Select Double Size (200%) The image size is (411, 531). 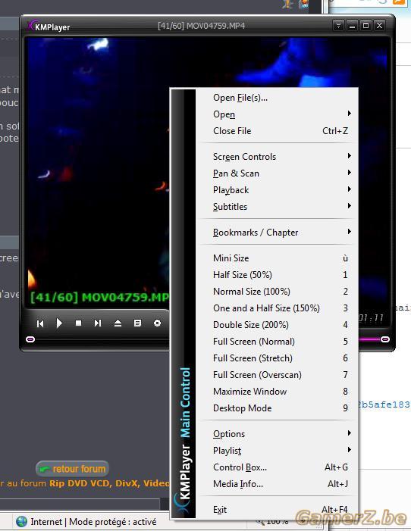point(277,324)
